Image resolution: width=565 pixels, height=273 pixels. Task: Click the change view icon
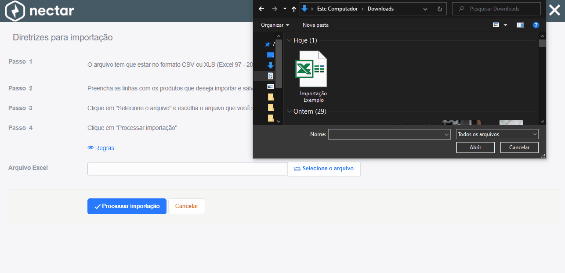496,25
